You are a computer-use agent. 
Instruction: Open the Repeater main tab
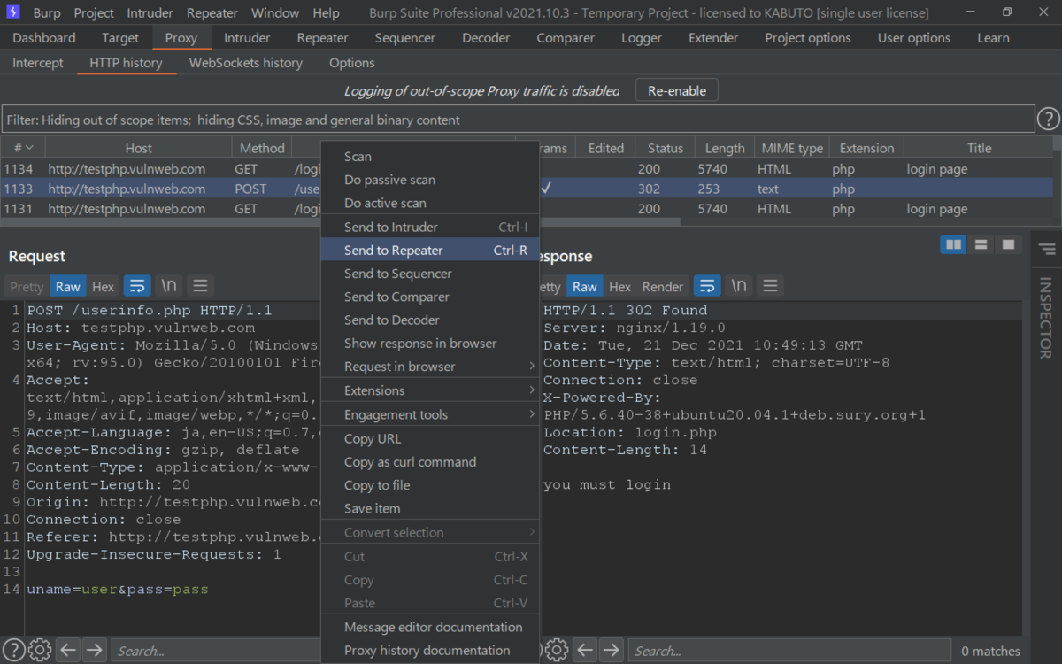(x=323, y=38)
